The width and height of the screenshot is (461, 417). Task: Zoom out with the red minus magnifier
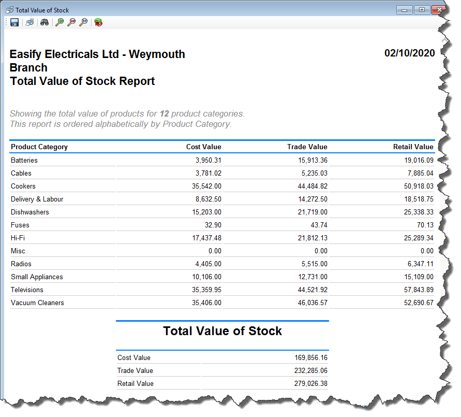click(71, 22)
